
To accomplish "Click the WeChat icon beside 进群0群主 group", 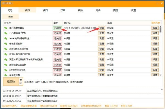I will 6,49.
